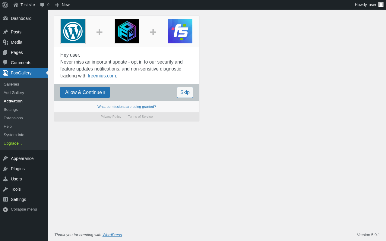
Task: Open Comments in the sidebar menu
Action: tap(24, 63)
